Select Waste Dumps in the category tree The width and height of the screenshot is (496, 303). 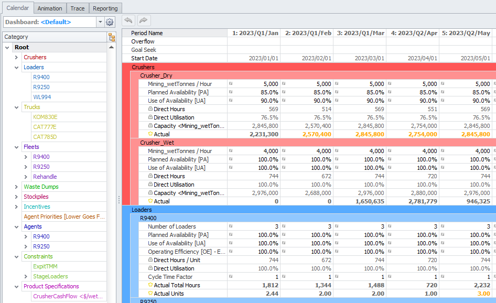tap(41, 187)
